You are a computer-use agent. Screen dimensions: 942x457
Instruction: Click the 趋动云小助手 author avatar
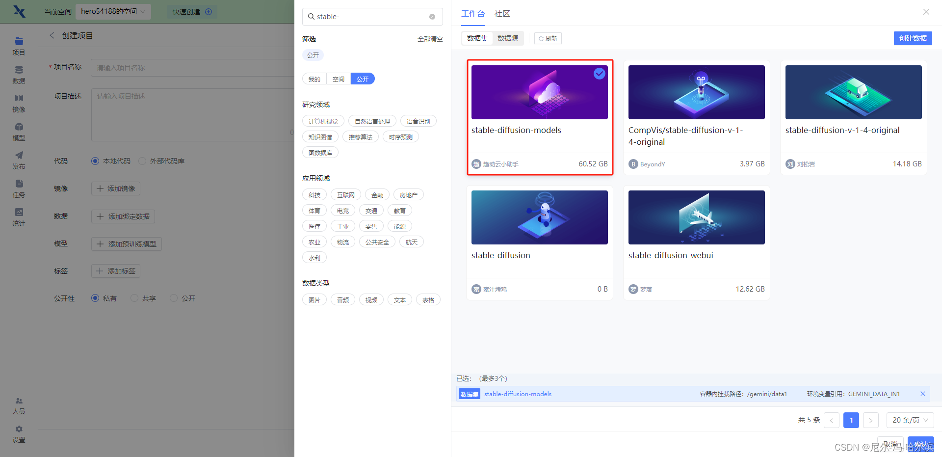[x=476, y=164]
